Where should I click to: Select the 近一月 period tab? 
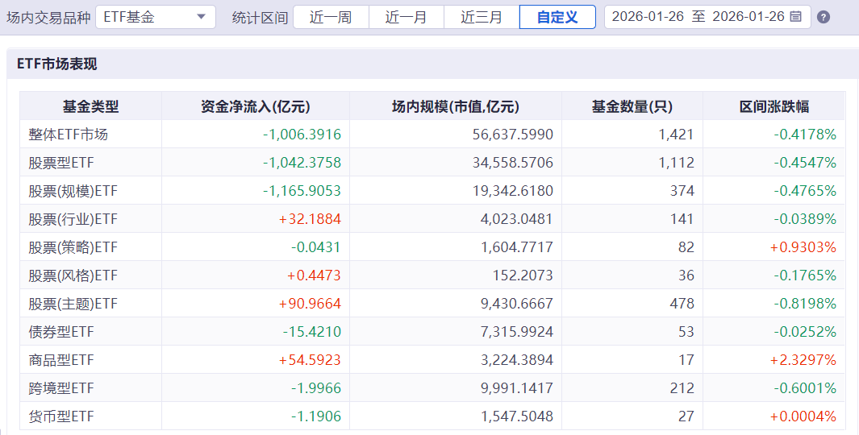click(x=406, y=17)
